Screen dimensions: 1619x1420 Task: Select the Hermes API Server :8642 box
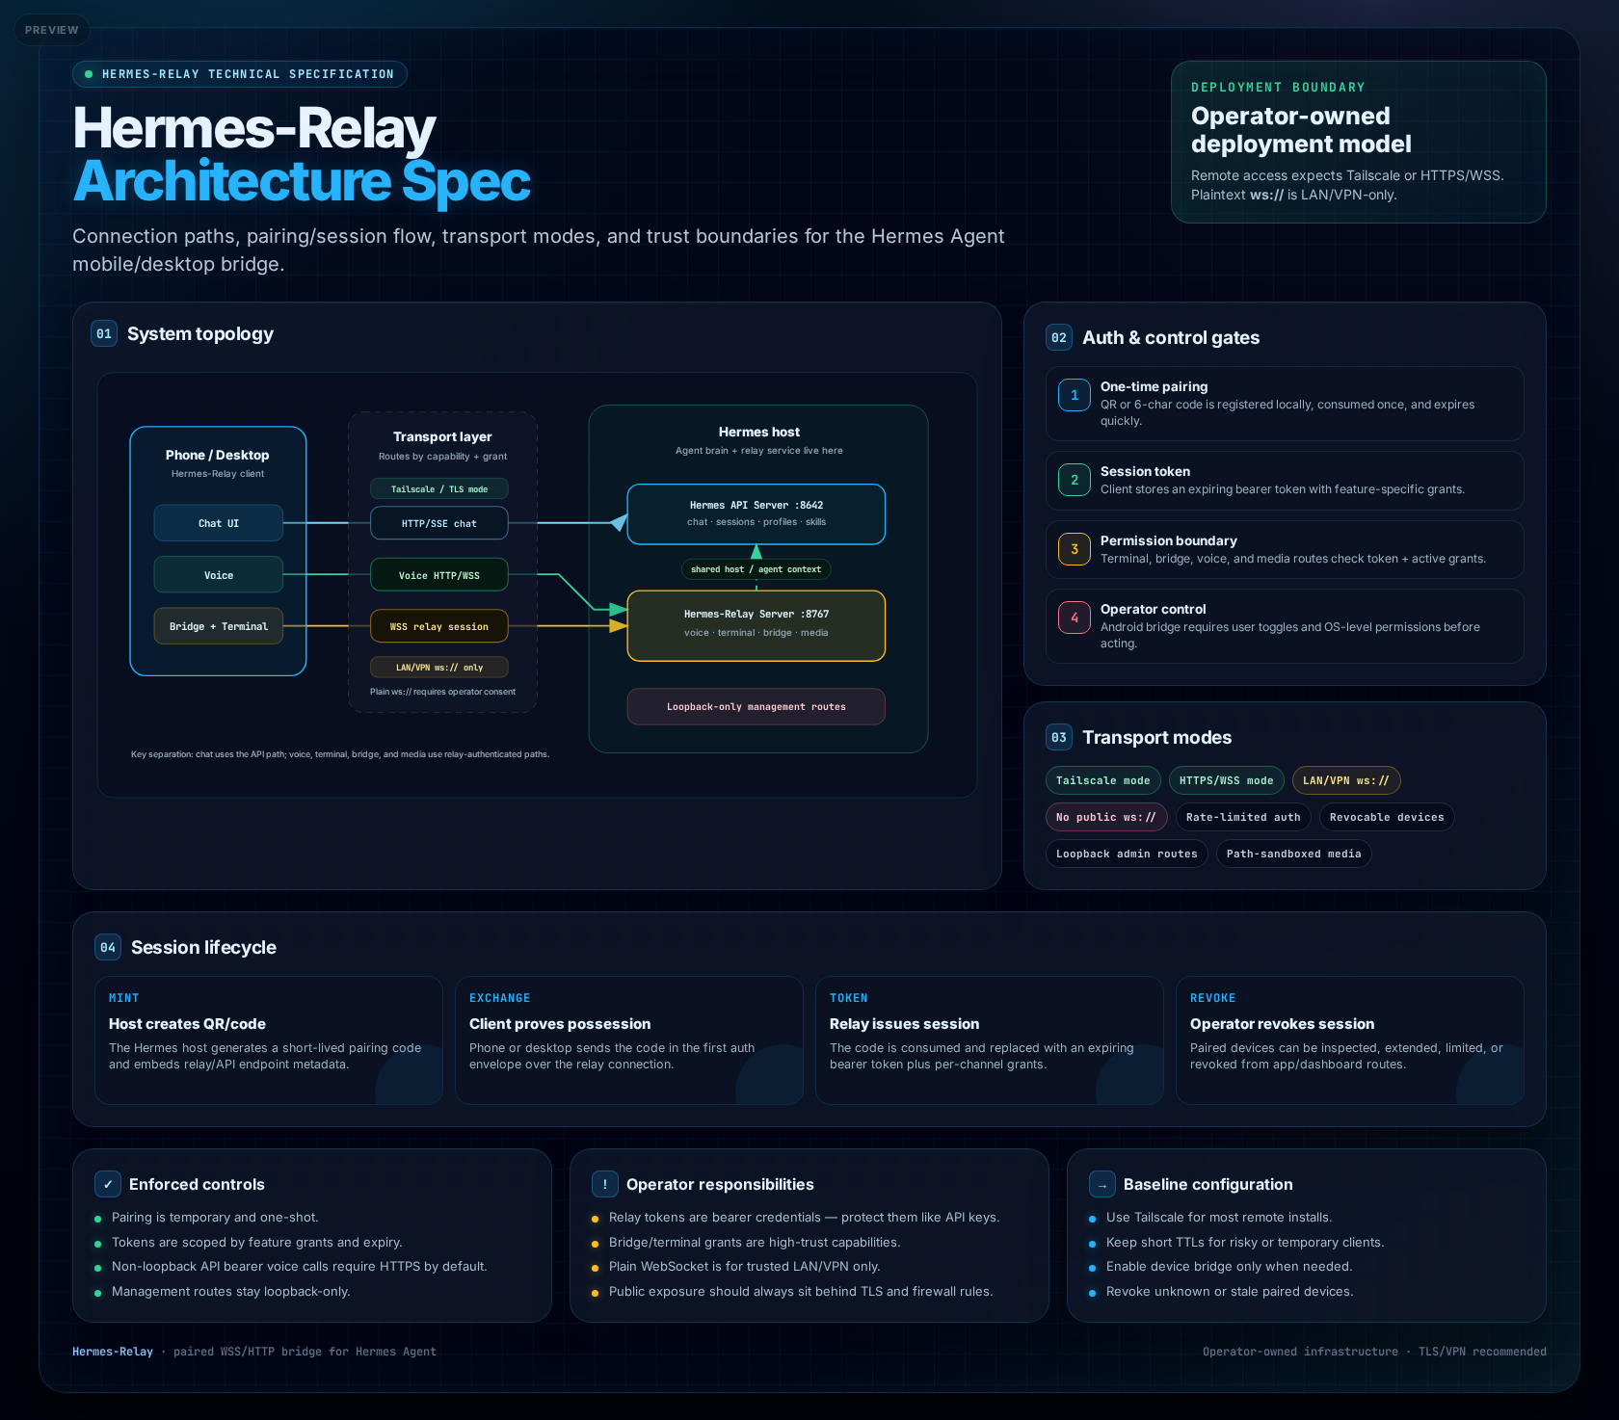click(x=756, y=513)
